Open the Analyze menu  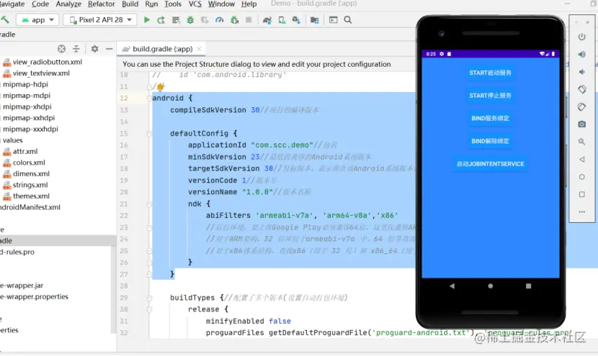point(68,4)
